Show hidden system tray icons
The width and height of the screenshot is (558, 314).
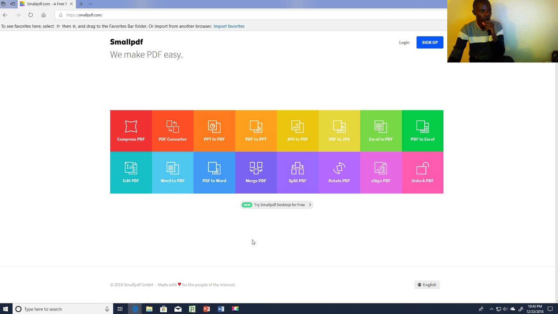(x=491, y=309)
